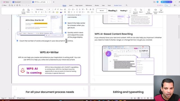Click the Paste clipboard icon
The width and height of the screenshot is (180, 101).
pyautogui.click(x=28, y=10)
